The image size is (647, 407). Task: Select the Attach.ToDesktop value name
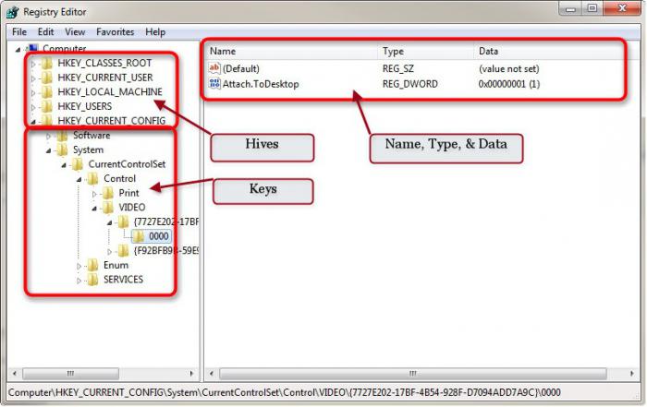click(261, 84)
